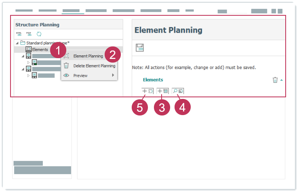Click the PDF preview icon in Structure Planning
Viewport: 299px width, 193px height.
[x=29, y=34]
